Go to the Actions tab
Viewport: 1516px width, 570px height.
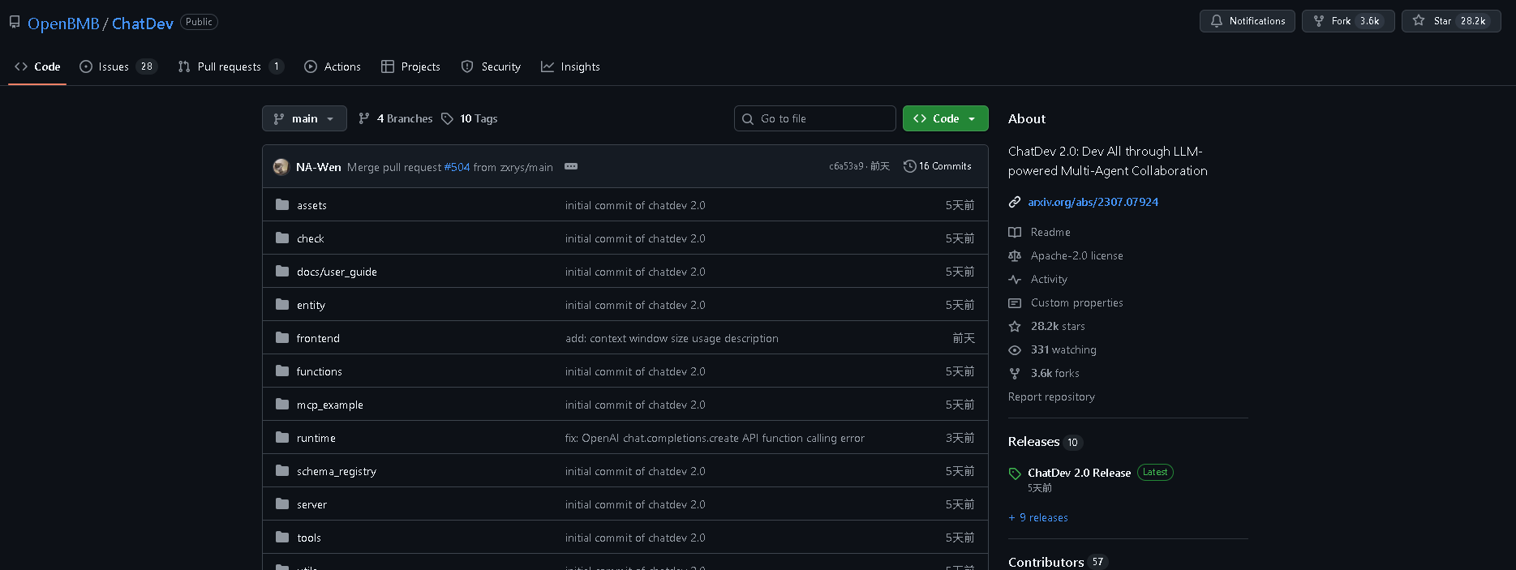pos(333,66)
